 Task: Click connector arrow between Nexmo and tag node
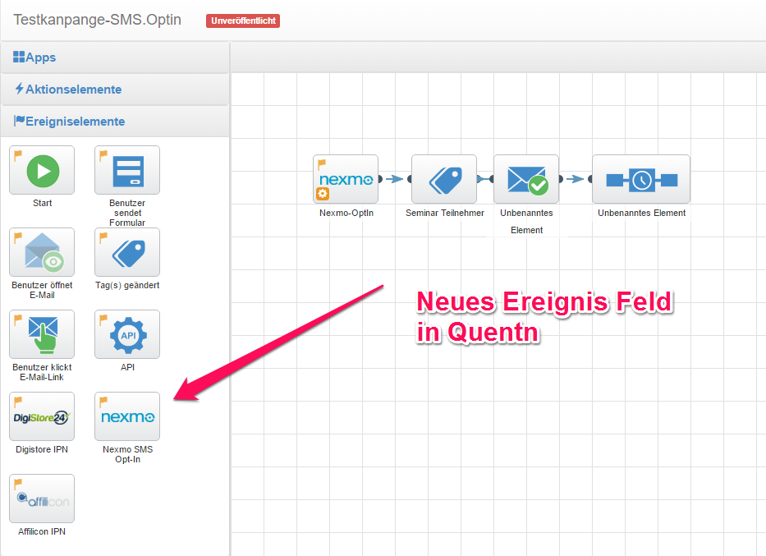(395, 179)
